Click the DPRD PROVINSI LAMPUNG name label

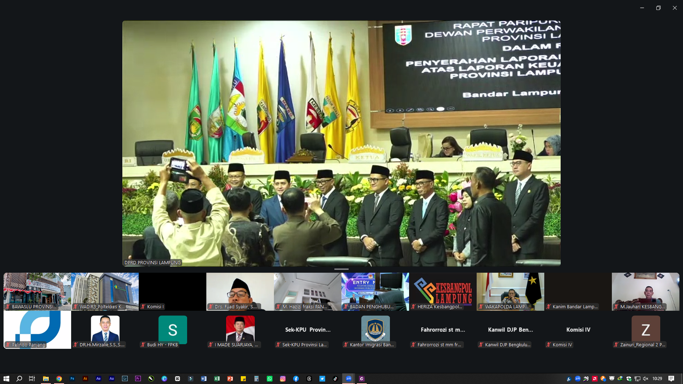(x=153, y=262)
